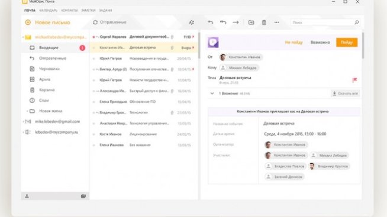Viewport: 387px width, 217px height.
Task: Click participant chip Владимир Круглов
Action: (x=330, y=166)
